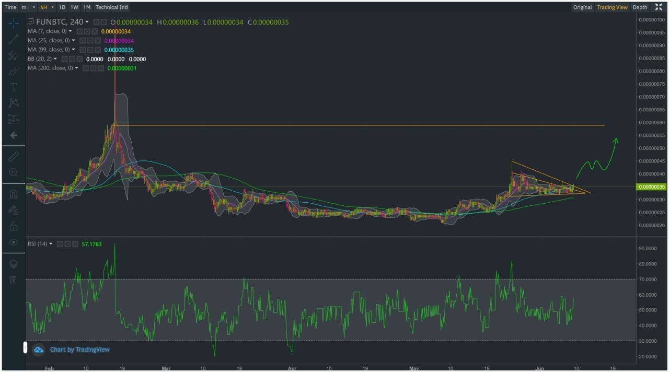669x372 pixels.
Task: Switch to the Original chart tab
Action: 582,7
